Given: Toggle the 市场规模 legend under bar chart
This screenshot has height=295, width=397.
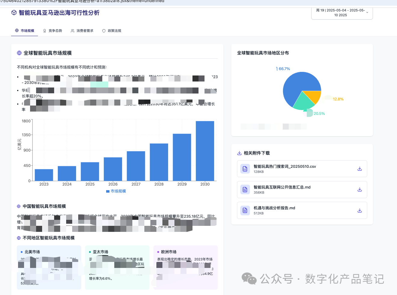Looking at the screenshot, I should tap(116, 191).
